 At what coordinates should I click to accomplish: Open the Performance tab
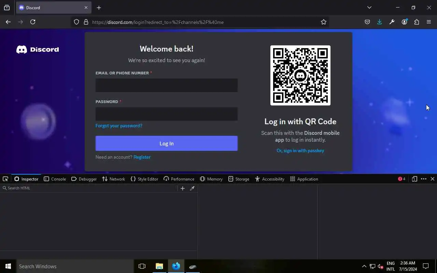click(x=179, y=179)
